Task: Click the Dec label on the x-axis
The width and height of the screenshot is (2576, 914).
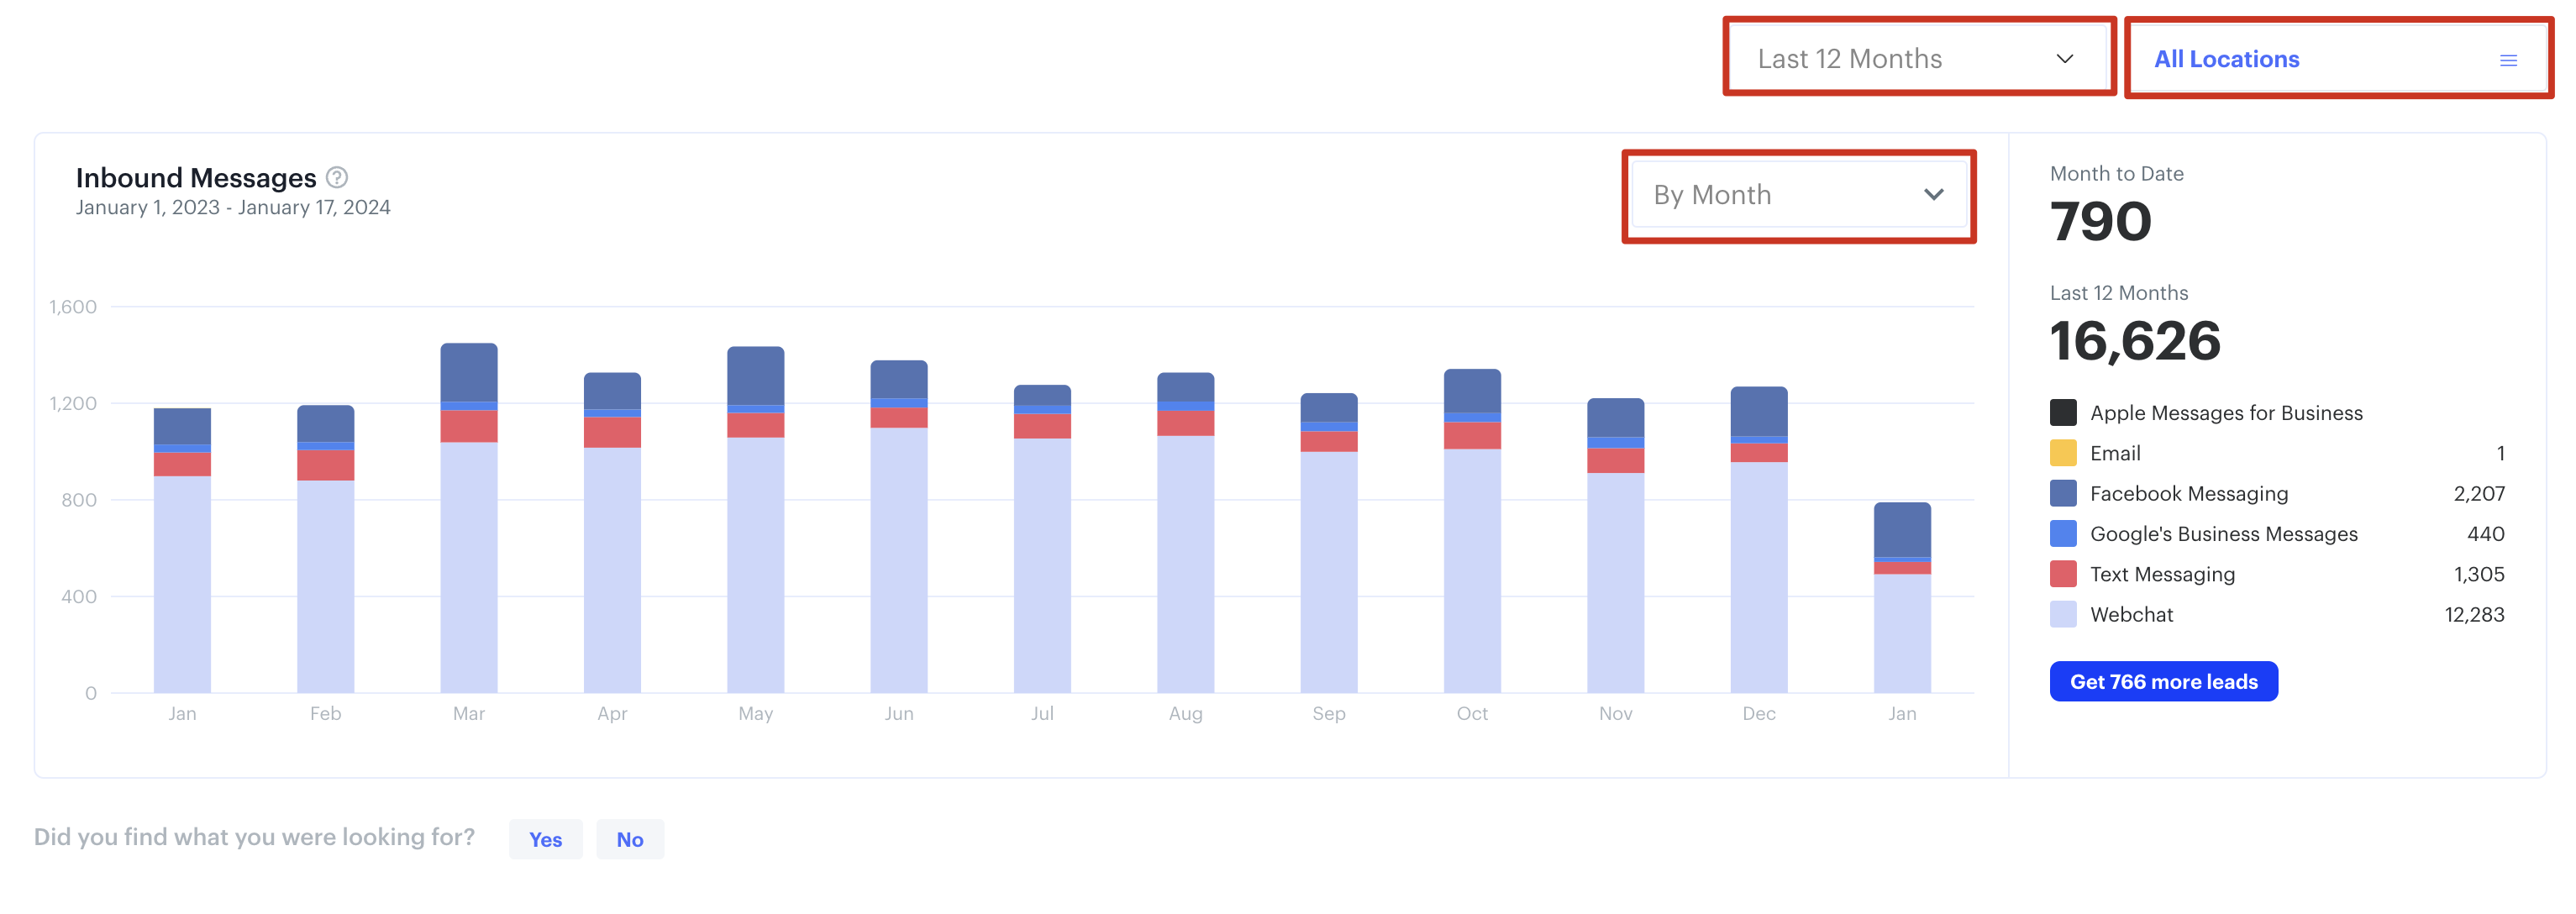Action: [1758, 713]
